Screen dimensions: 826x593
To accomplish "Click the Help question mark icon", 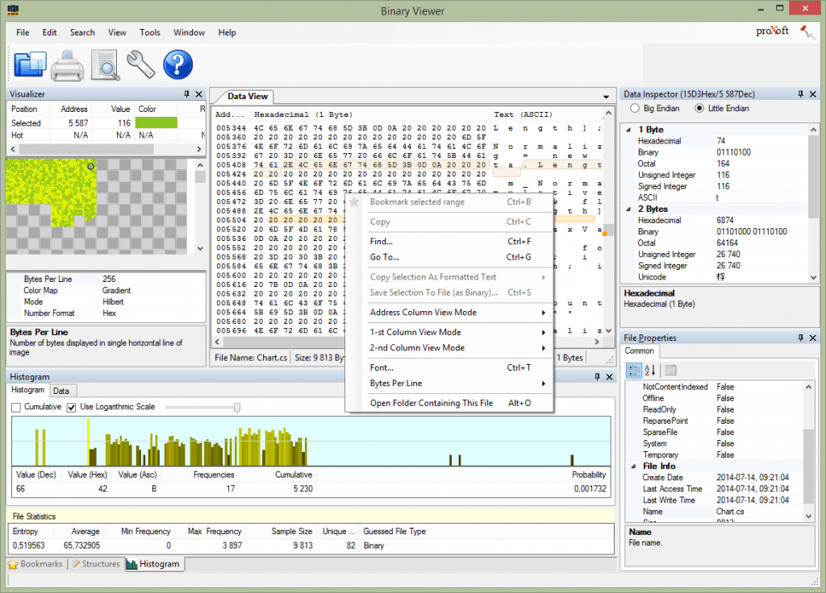I will pyautogui.click(x=177, y=64).
